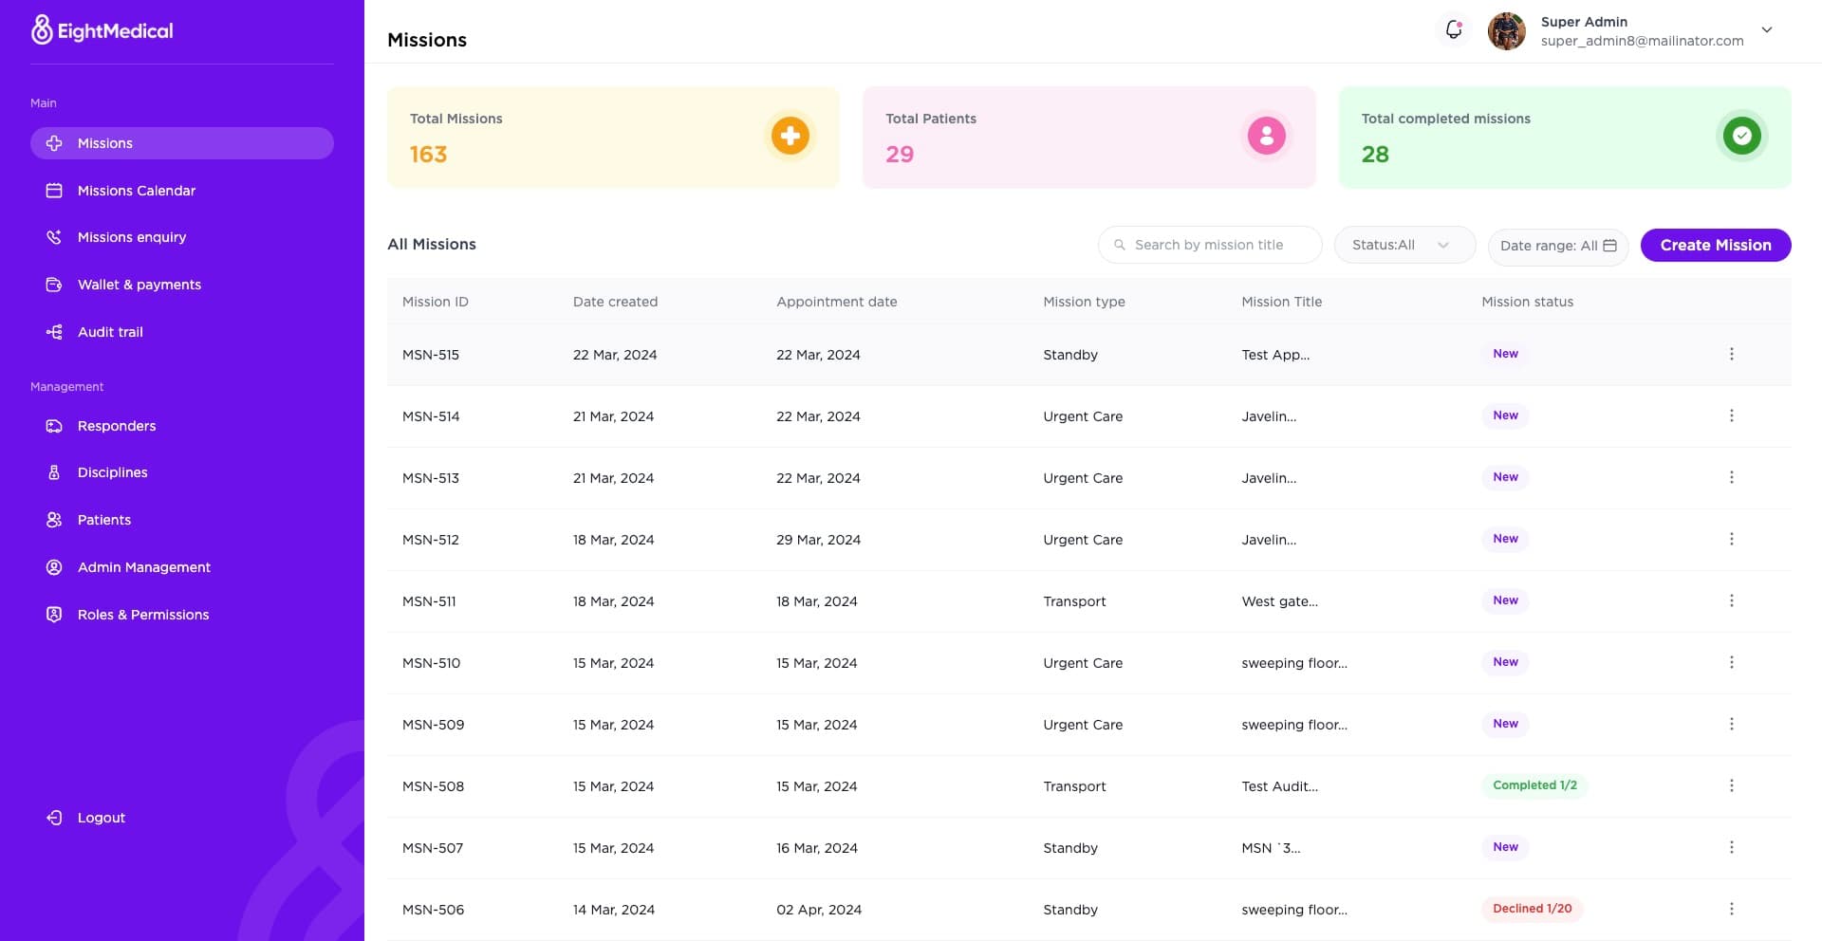The image size is (1822, 941).
Task: Click the EightMedical logo
Action: pos(102,30)
